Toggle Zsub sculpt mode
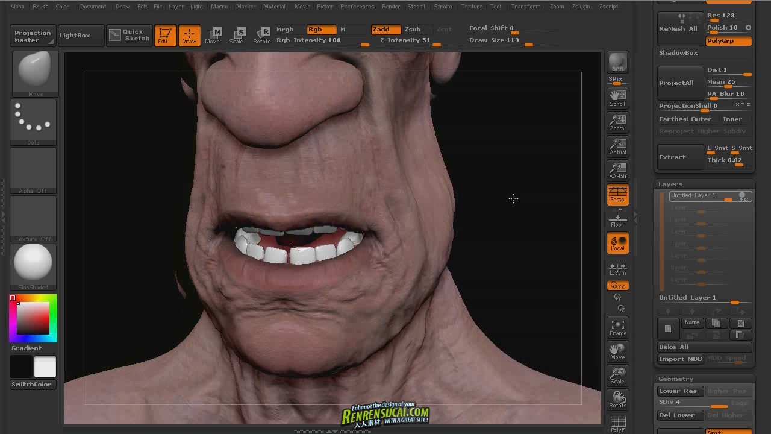 click(413, 30)
